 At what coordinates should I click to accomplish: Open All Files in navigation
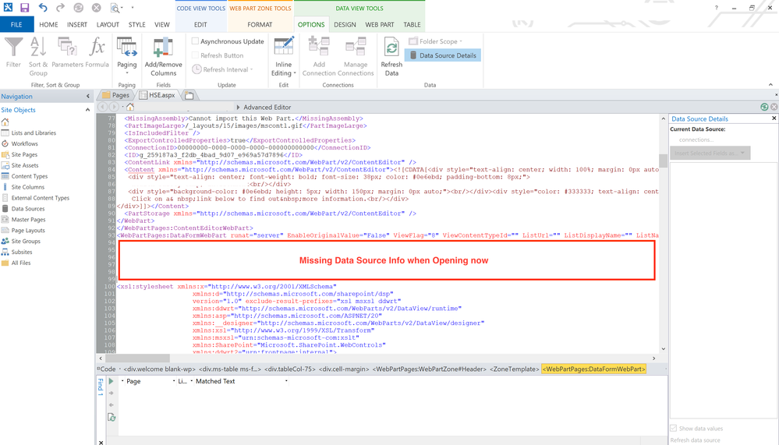(x=16, y=263)
